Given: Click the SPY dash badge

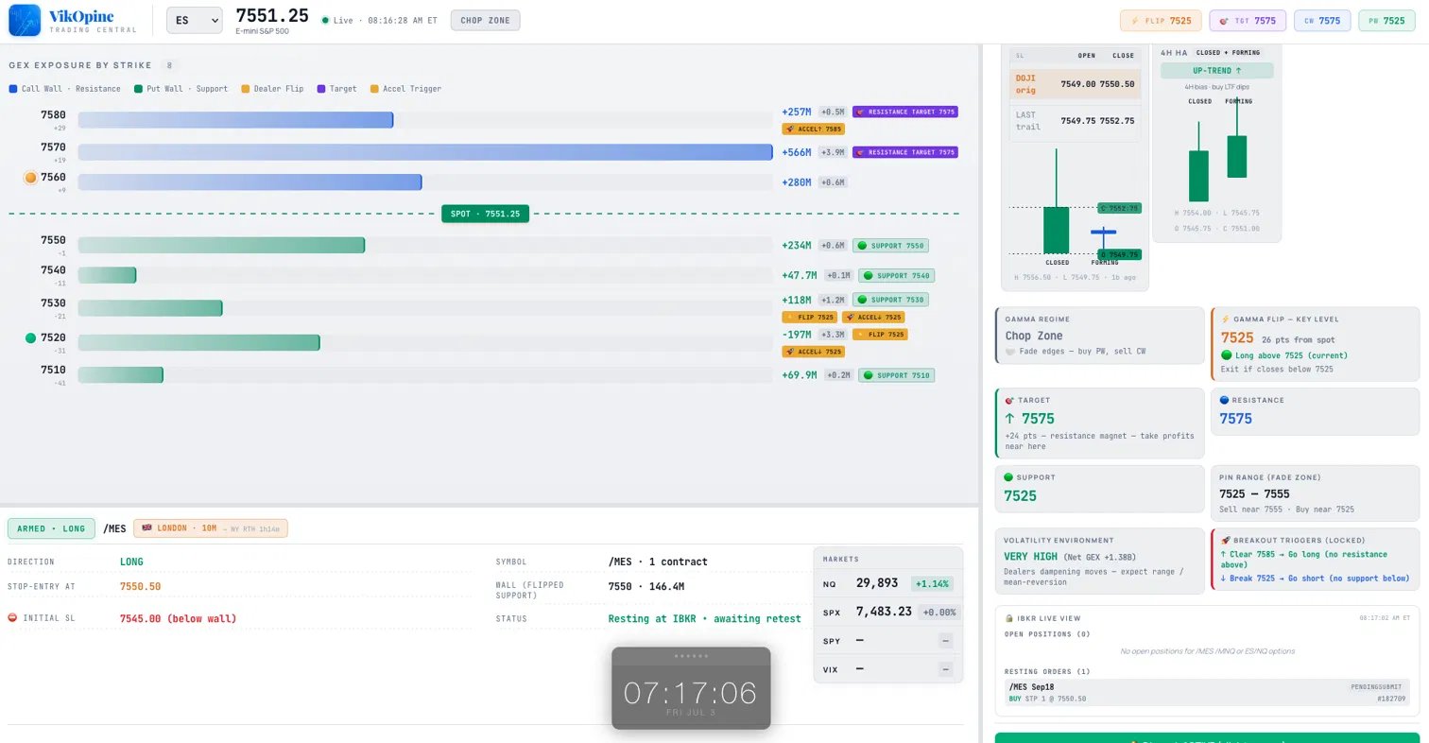Looking at the screenshot, I should click(x=945, y=641).
